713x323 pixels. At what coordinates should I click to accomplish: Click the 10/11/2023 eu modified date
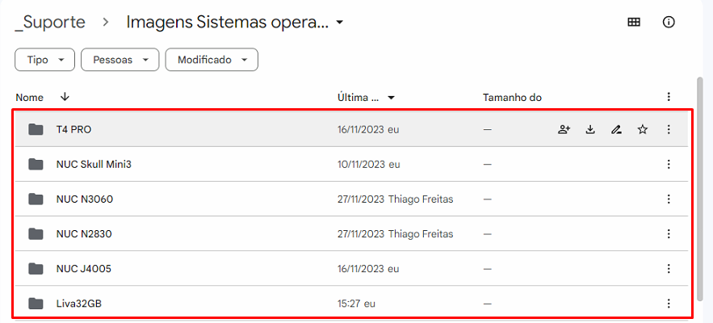(x=368, y=164)
